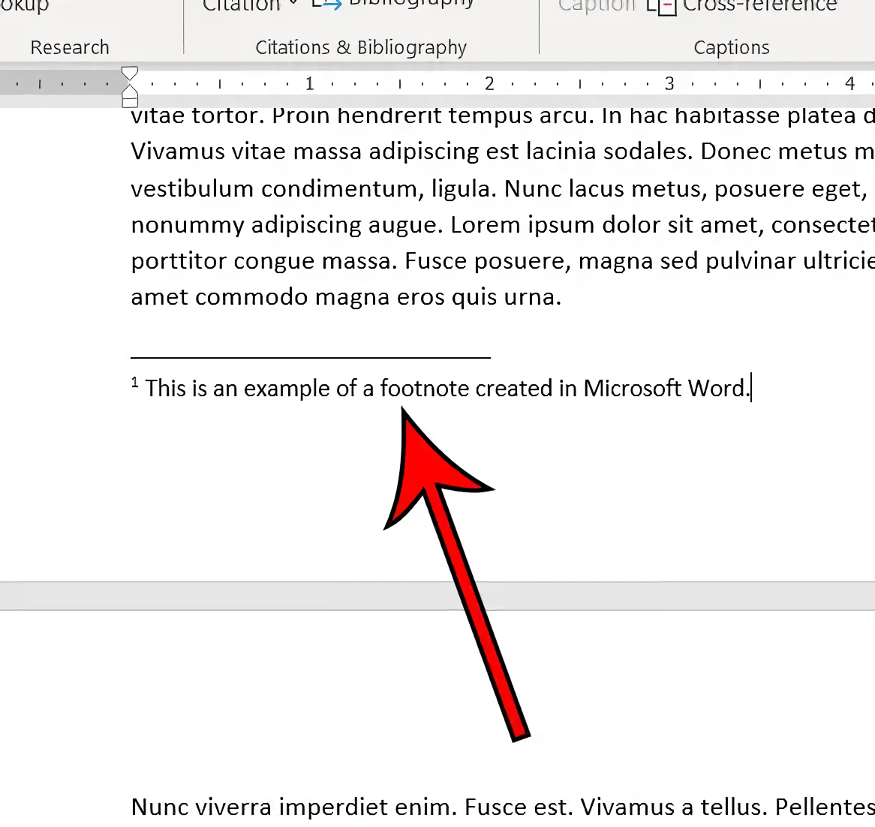Click the Citations & Bibliography group label
875x827 pixels.
pyautogui.click(x=361, y=48)
